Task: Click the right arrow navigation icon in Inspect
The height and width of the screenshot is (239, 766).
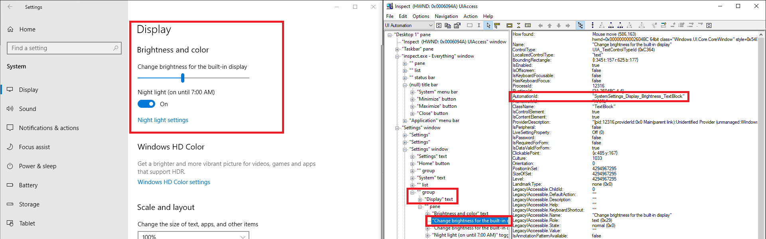Action: click(x=568, y=25)
